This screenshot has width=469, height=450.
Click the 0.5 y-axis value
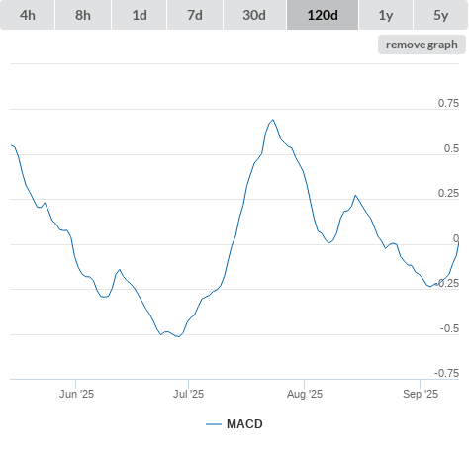451,148
